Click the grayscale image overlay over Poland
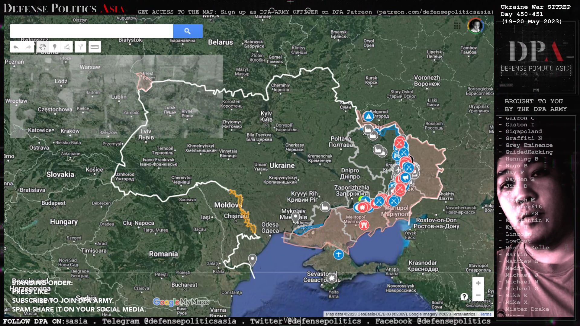 pyautogui.click(x=117, y=97)
